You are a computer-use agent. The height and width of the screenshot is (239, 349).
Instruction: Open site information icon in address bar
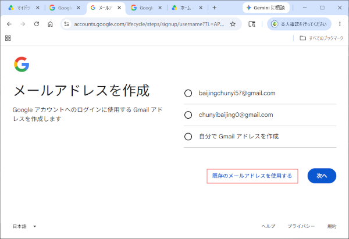tap(66, 24)
